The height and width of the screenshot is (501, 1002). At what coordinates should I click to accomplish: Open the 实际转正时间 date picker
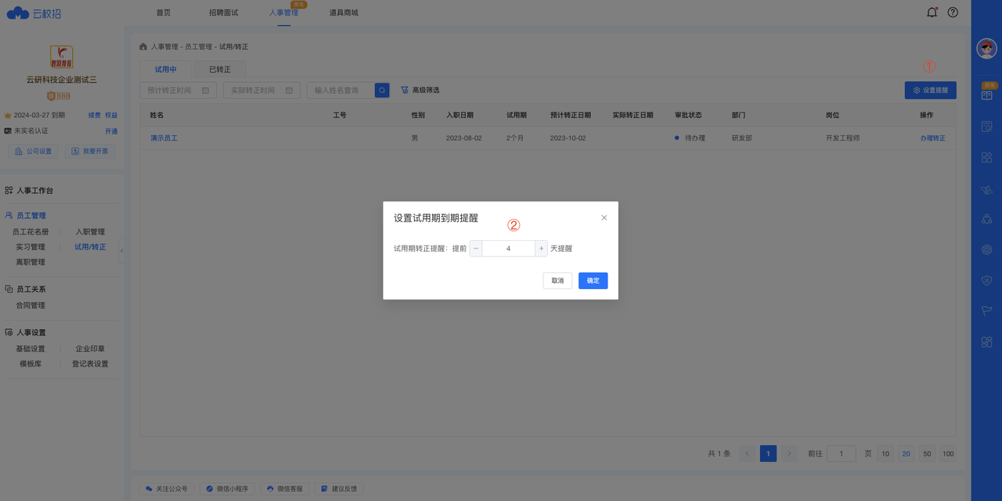coord(261,90)
